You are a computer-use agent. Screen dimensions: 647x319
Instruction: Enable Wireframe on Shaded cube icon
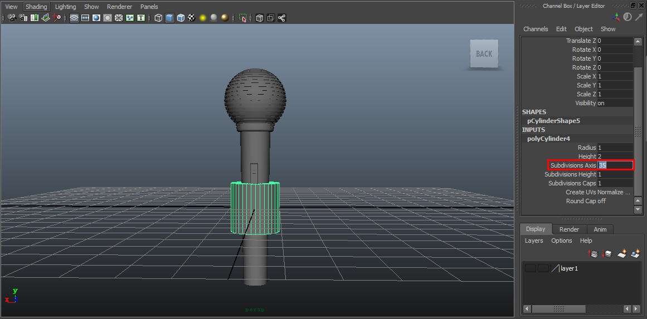[181, 18]
